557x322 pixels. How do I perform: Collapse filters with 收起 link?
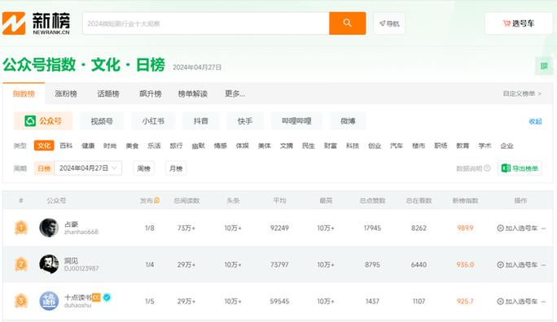click(535, 121)
